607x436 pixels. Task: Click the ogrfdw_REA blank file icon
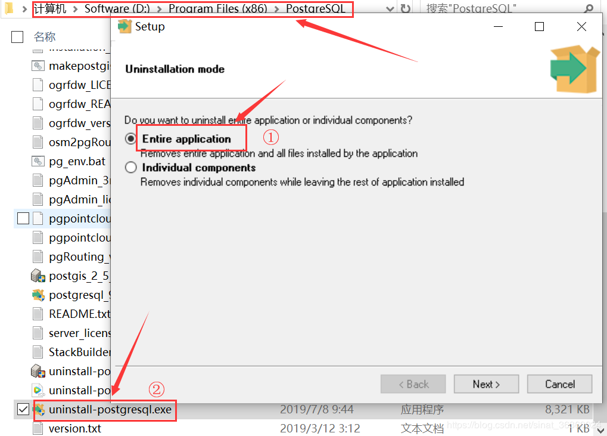click(38, 104)
